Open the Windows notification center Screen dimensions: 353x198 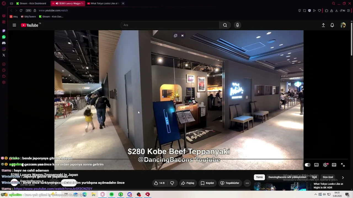347,194
